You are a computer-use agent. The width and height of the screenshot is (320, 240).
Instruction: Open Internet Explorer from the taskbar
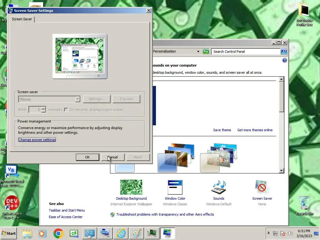coord(121,233)
